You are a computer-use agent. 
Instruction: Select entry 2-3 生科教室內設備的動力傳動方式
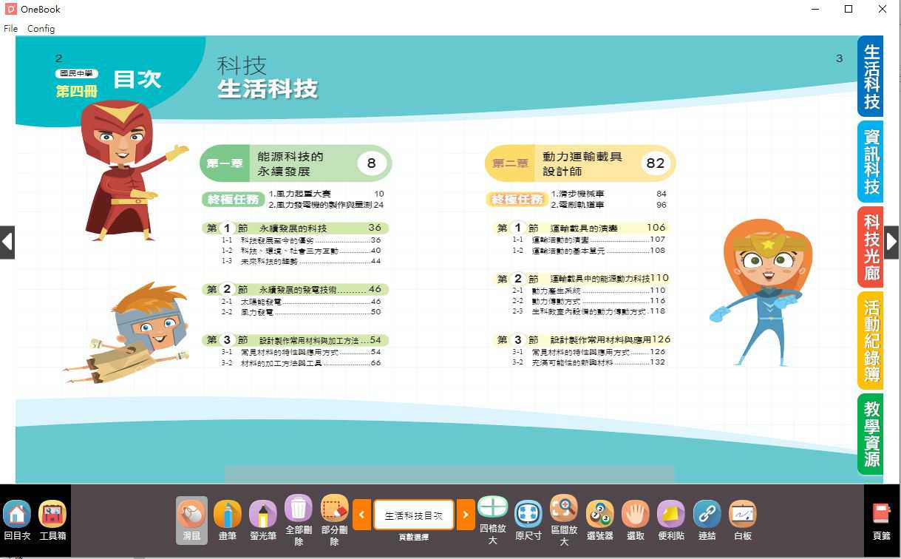[x=589, y=311]
